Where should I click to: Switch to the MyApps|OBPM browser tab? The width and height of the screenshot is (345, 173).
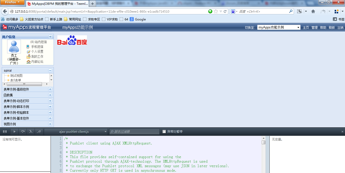[58, 4]
